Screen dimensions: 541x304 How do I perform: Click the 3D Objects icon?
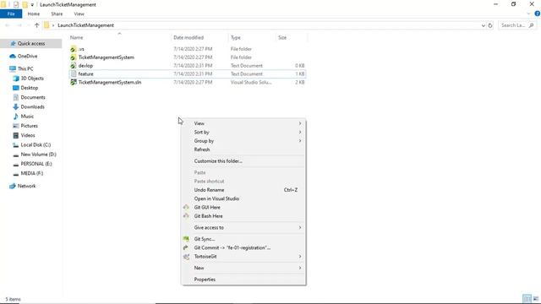tap(15, 79)
